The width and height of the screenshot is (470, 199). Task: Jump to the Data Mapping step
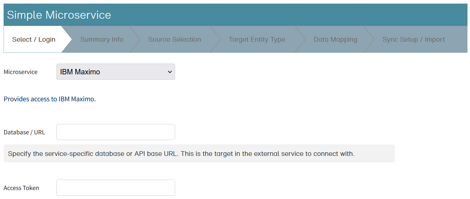click(x=335, y=40)
